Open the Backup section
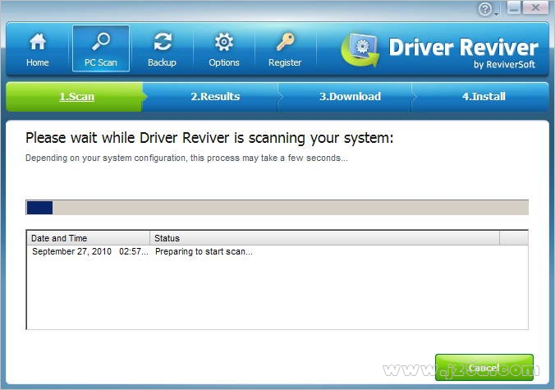This screenshot has height=390, width=555. (162, 48)
